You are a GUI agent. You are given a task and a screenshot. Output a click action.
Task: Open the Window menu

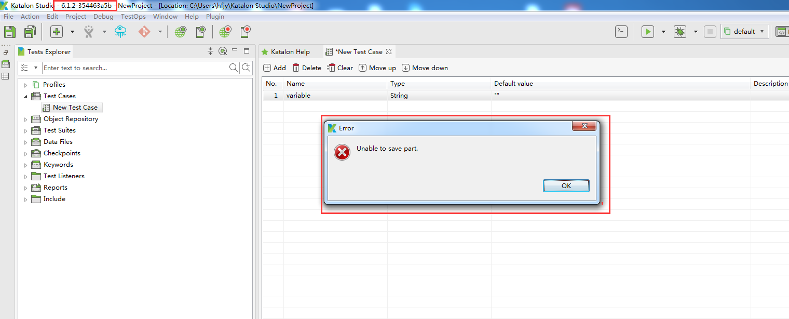[x=165, y=16]
